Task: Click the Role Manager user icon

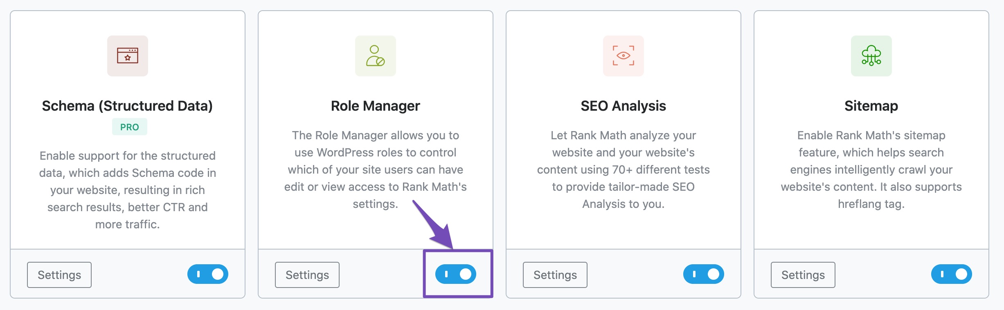Action: pos(375,56)
